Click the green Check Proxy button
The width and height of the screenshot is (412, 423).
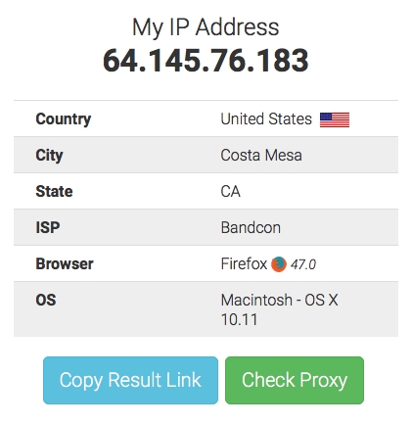coord(295,380)
